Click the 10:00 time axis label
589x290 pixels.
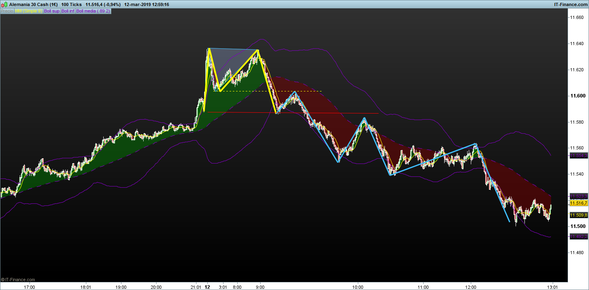tap(358, 287)
